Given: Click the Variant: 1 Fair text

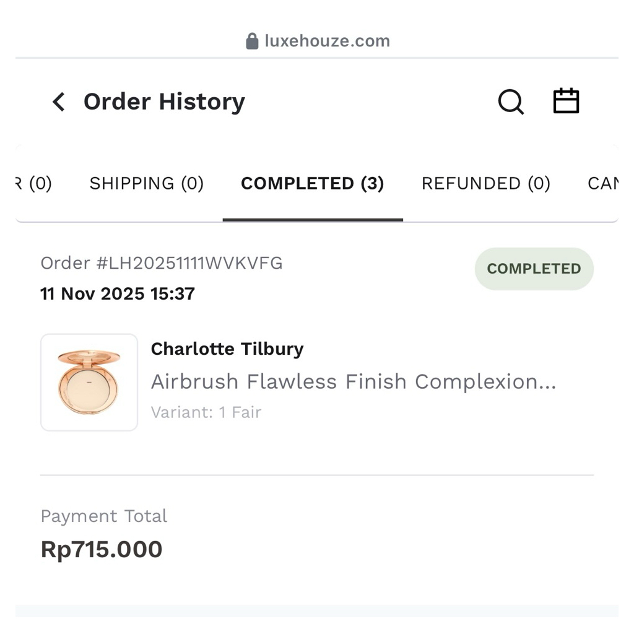Looking at the screenshot, I should tap(206, 412).
